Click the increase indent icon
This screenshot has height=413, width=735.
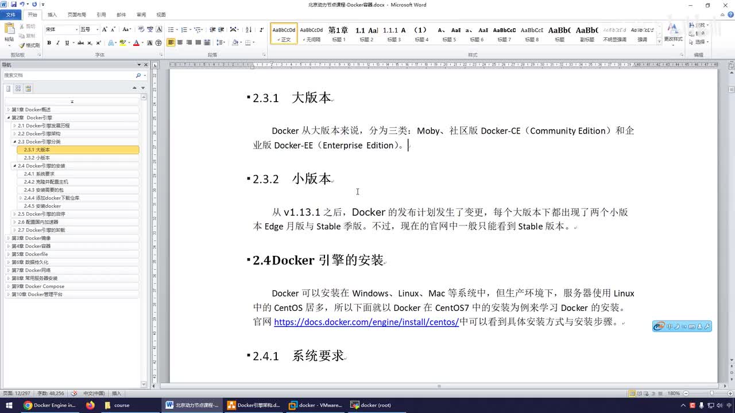(x=221, y=29)
